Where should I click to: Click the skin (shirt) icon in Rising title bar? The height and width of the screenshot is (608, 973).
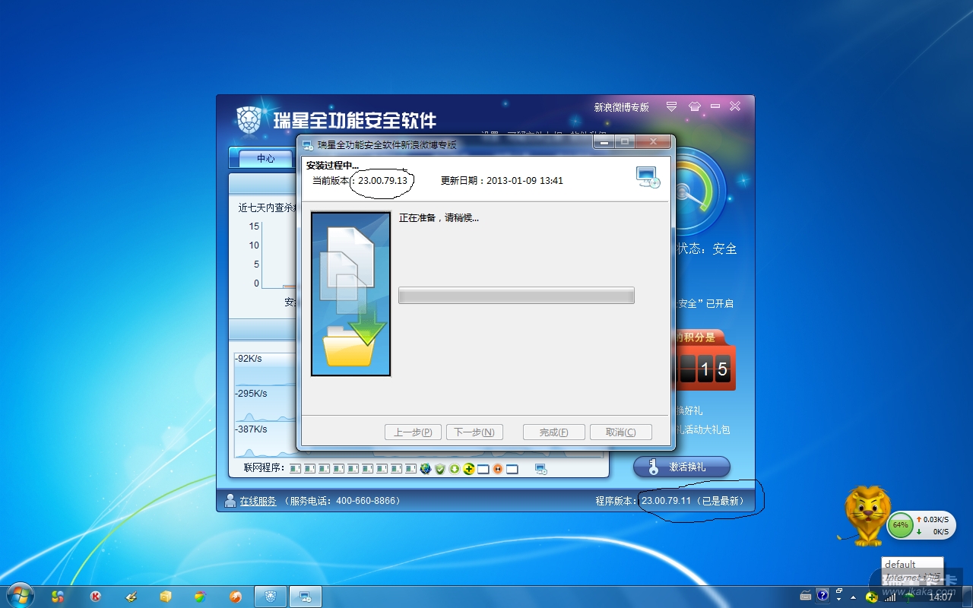[x=694, y=107]
